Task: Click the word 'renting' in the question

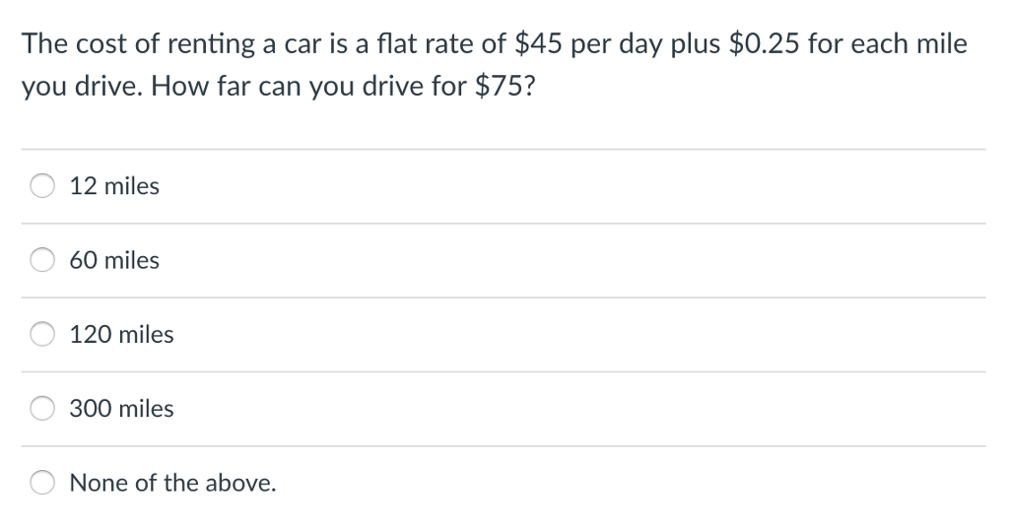Action: [212, 45]
